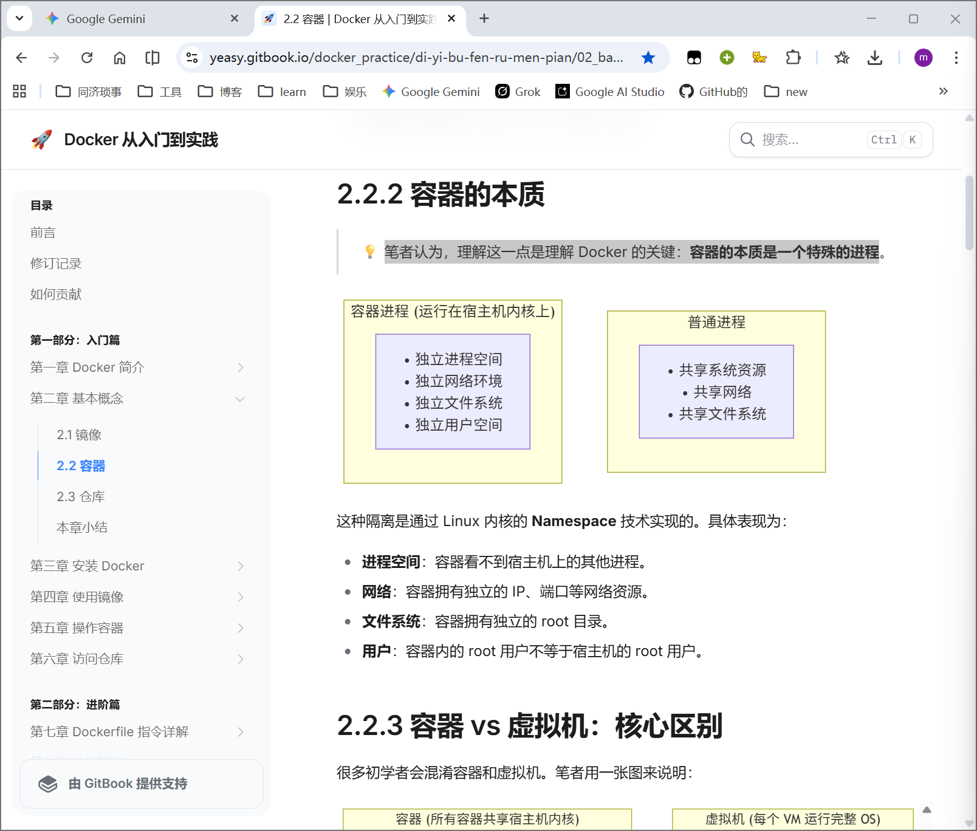Click the purple profile avatar
The image size is (977, 831).
point(923,58)
